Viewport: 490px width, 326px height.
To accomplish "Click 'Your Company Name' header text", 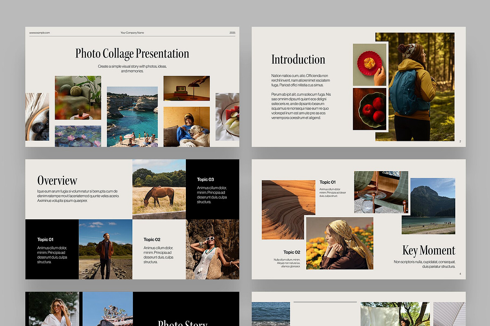I will coord(132,33).
